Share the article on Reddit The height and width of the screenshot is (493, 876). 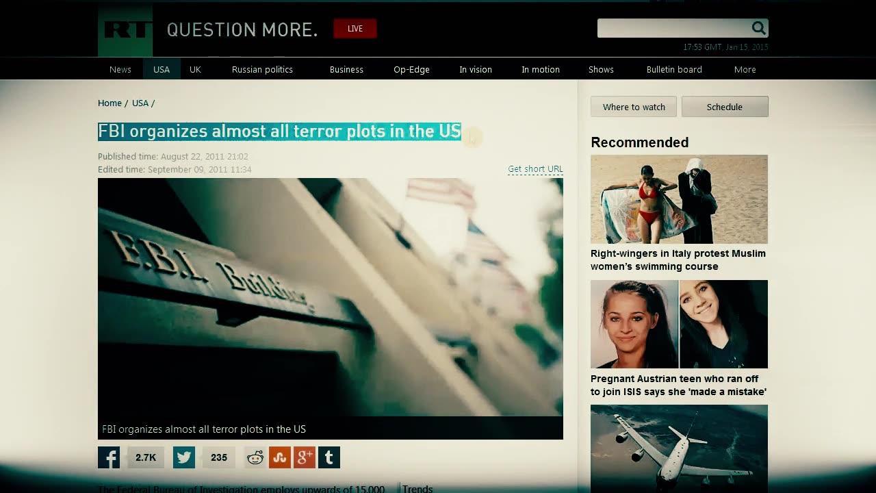point(255,457)
